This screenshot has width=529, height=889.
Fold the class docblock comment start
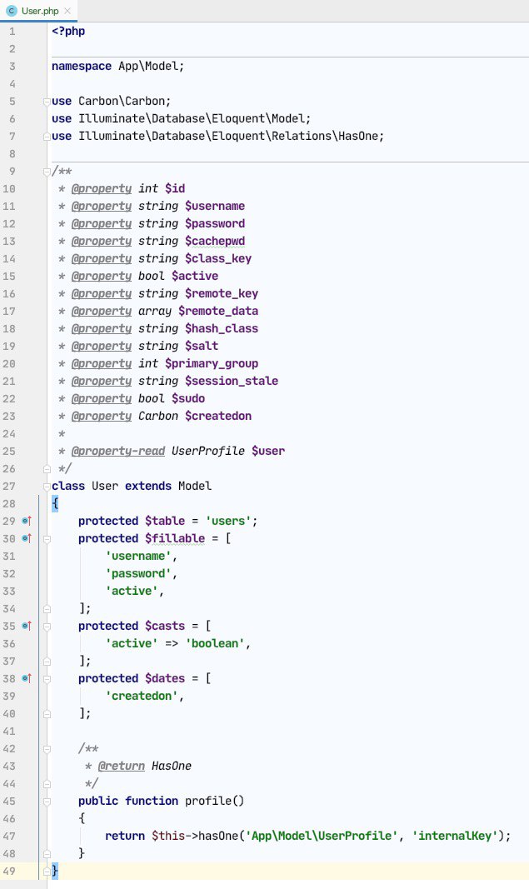(x=47, y=172)
